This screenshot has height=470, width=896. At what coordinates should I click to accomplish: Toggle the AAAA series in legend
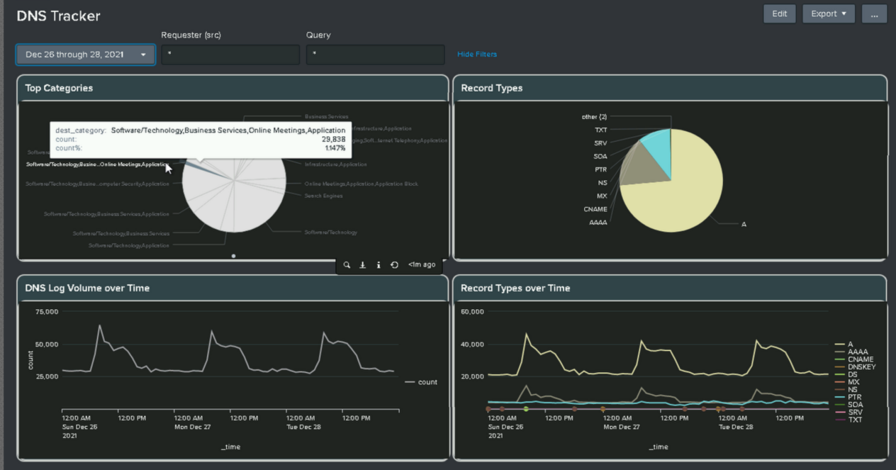[851, 352]
